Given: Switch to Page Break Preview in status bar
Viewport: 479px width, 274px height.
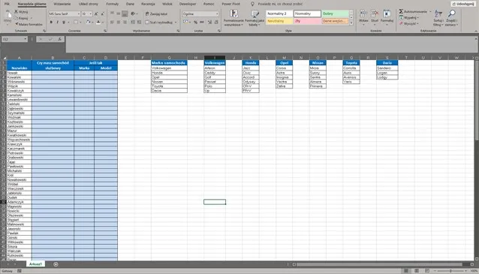Looking at the screenshot, I should click(427, 271).
